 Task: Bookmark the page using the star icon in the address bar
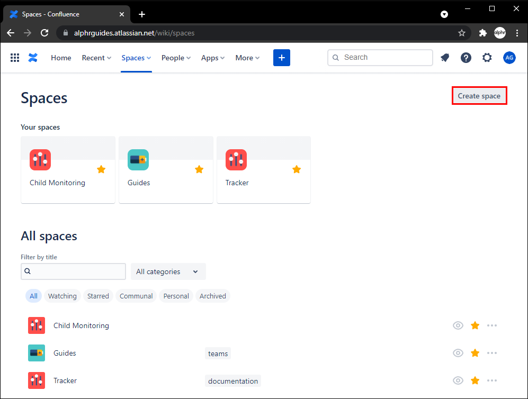pyautogui.click(x=462, y=33)
